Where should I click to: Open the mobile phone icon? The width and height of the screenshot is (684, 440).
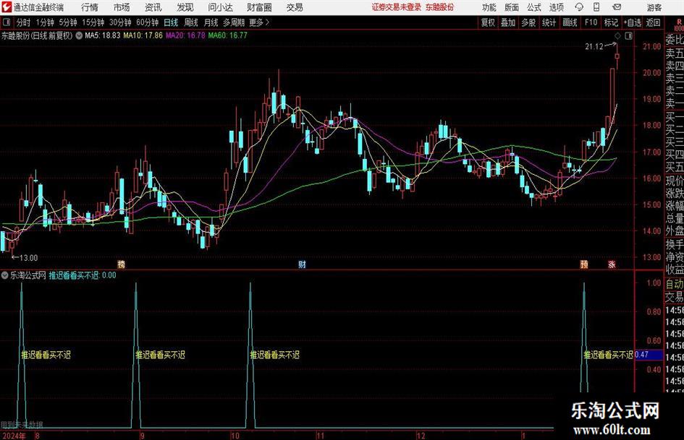click(x=596, y=7)
